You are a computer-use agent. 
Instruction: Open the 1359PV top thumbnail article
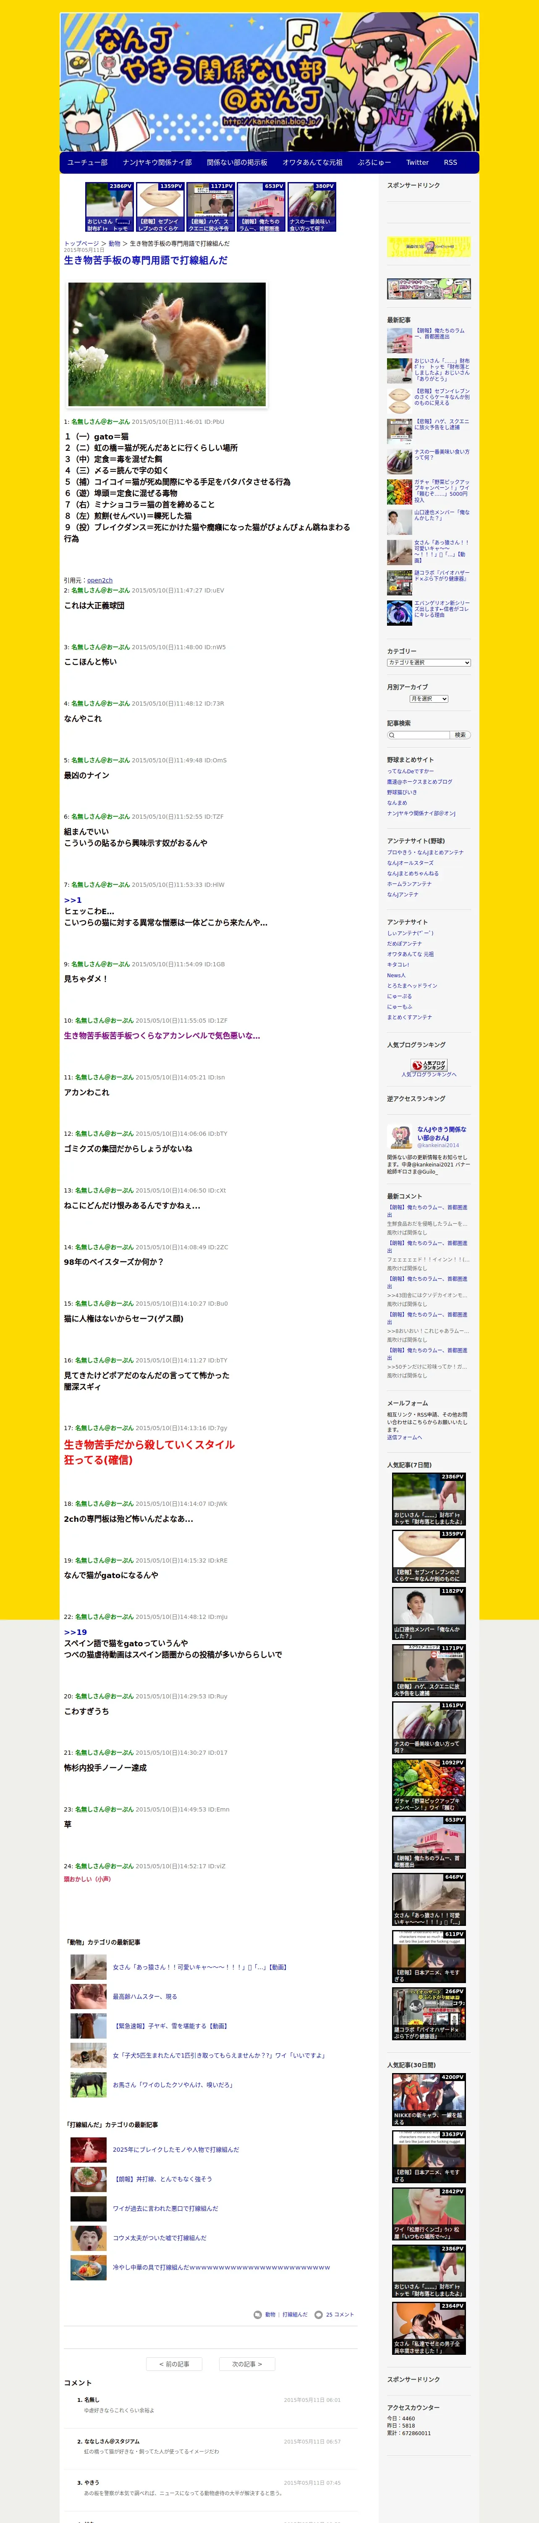[x=160, y=206]
